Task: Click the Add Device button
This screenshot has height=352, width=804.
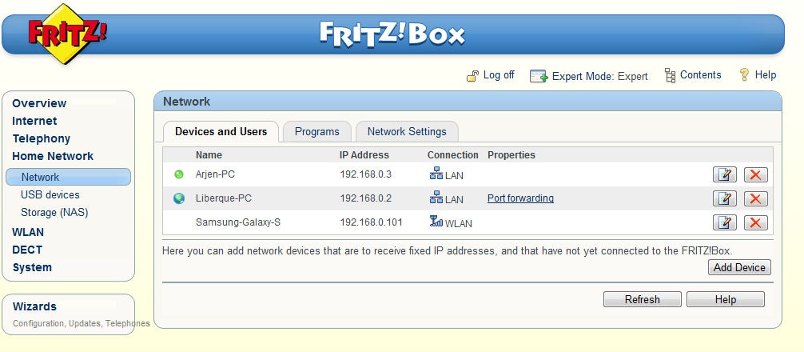Action: [739, 267]
